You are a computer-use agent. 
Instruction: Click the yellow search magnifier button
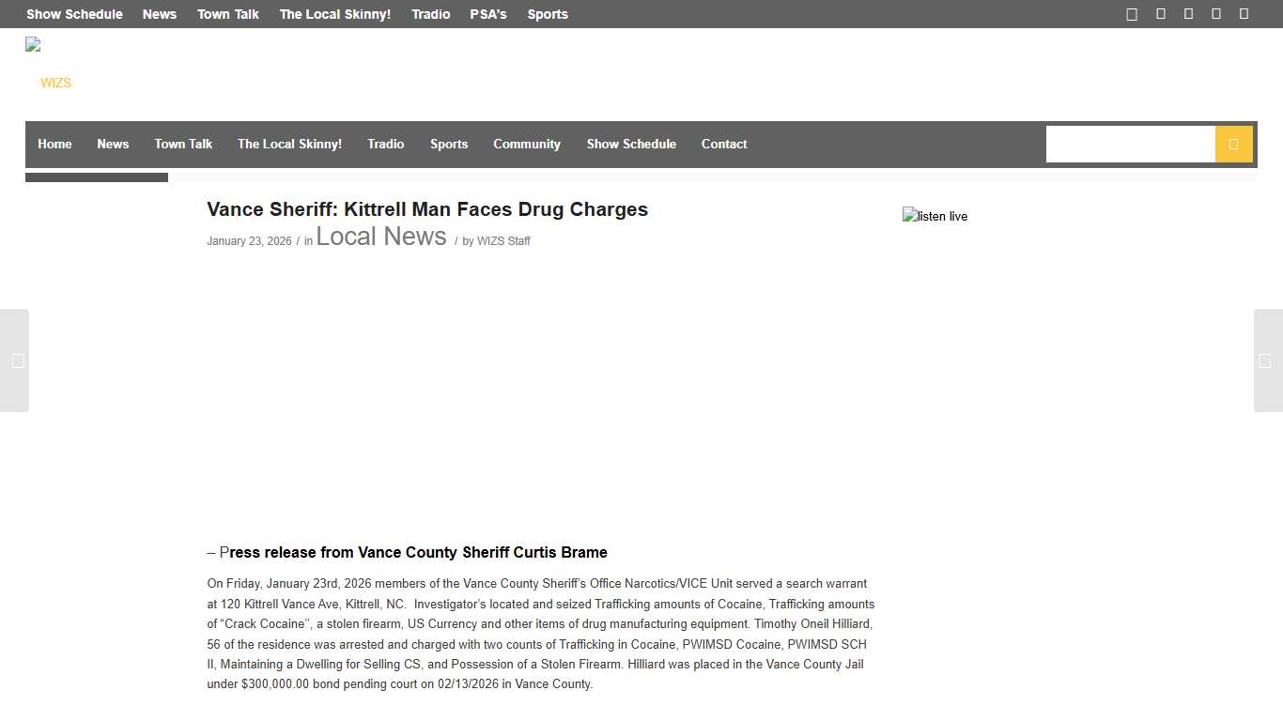point(1233,144)
